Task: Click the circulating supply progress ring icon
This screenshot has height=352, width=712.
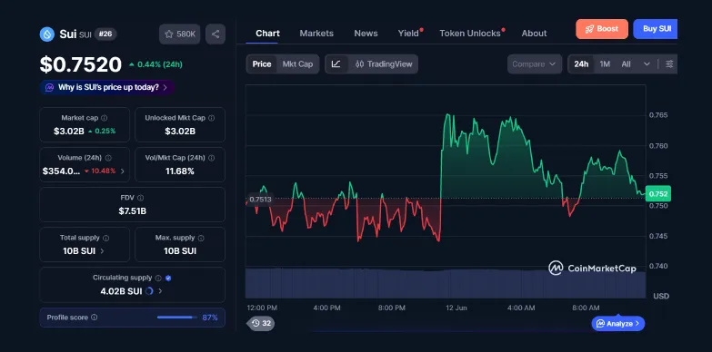Action: (149, 291)
